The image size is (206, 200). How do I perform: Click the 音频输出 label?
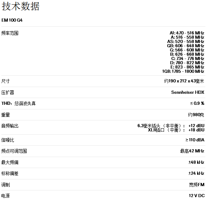point(10,126)
